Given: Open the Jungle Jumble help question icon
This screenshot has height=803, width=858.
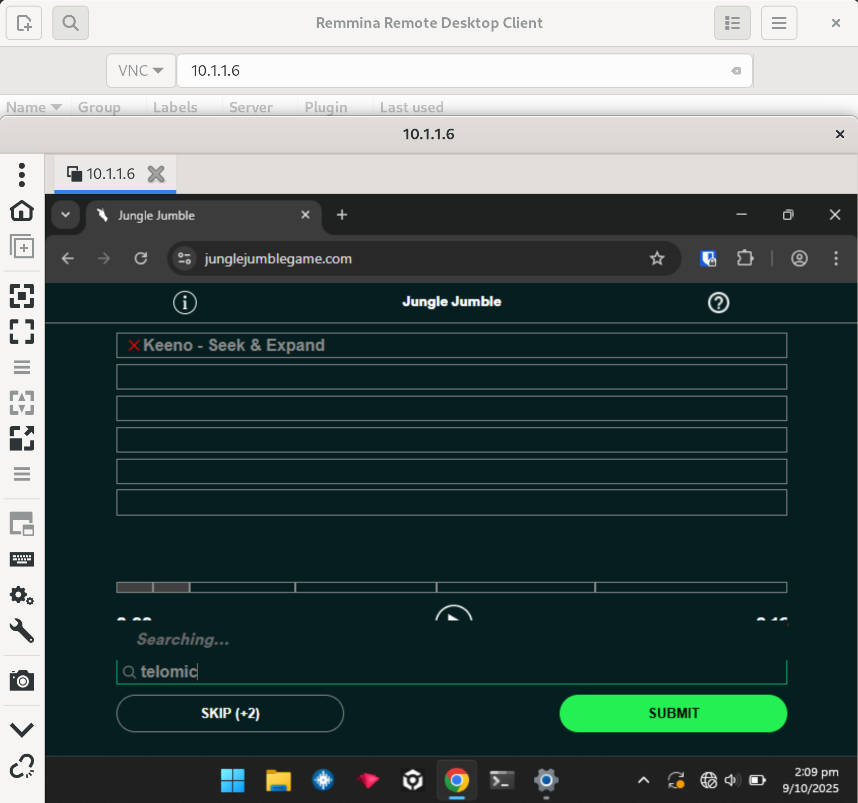Looking at the screenshot, I should (x=718, y=303).
